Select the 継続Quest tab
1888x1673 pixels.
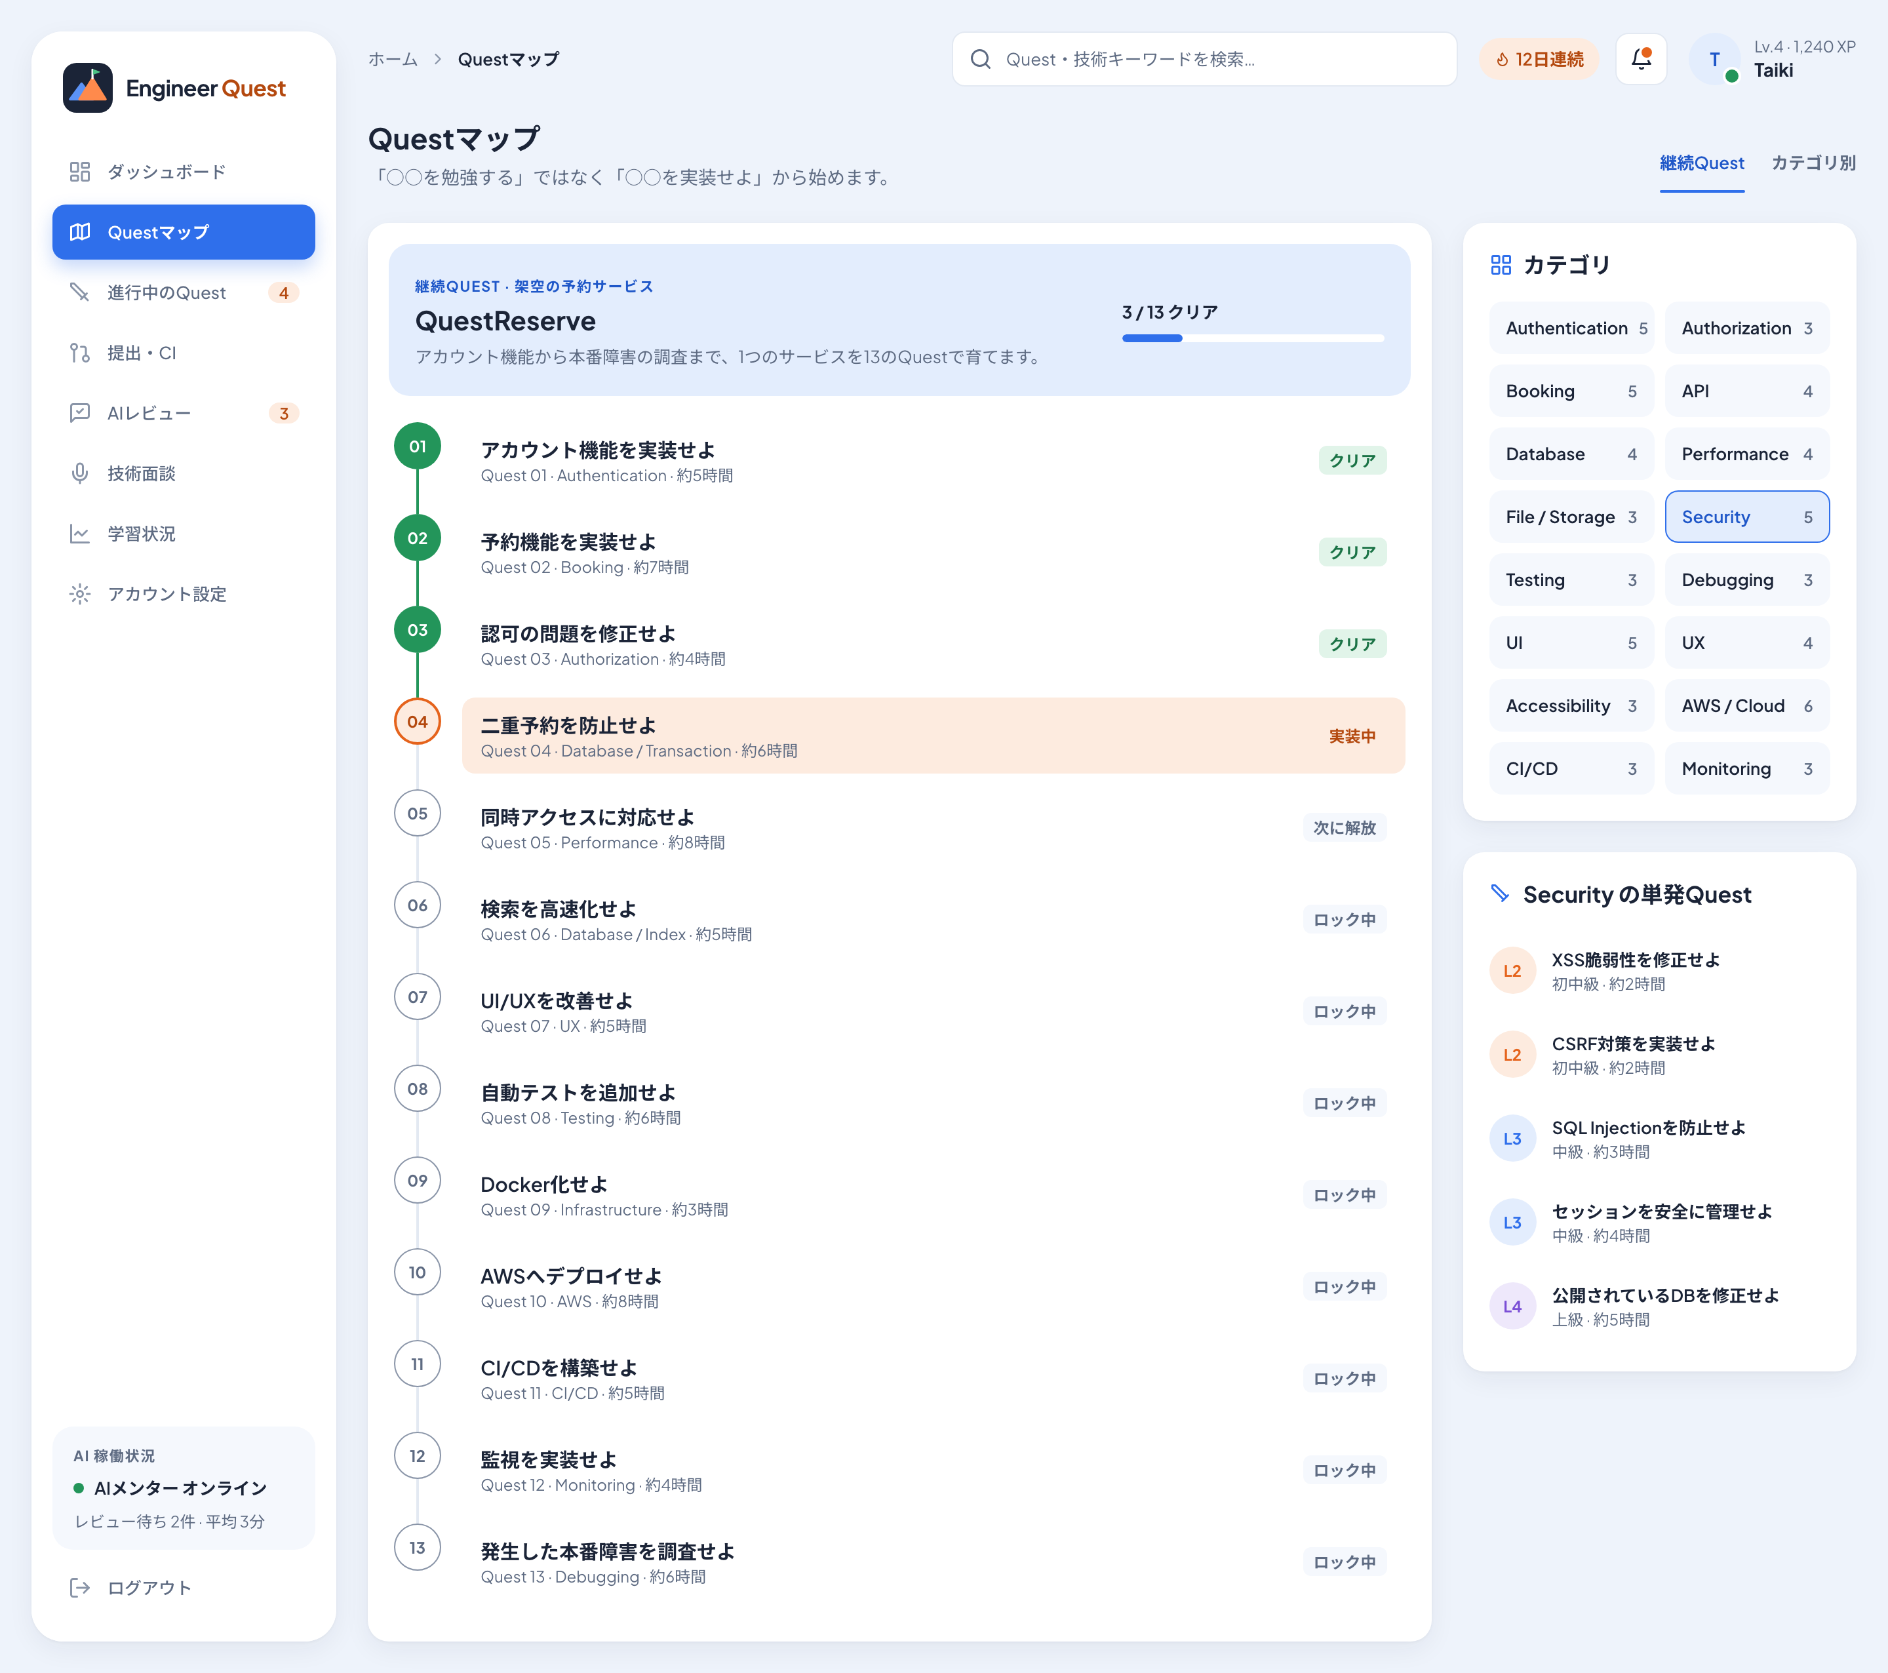pos(1701,163)
